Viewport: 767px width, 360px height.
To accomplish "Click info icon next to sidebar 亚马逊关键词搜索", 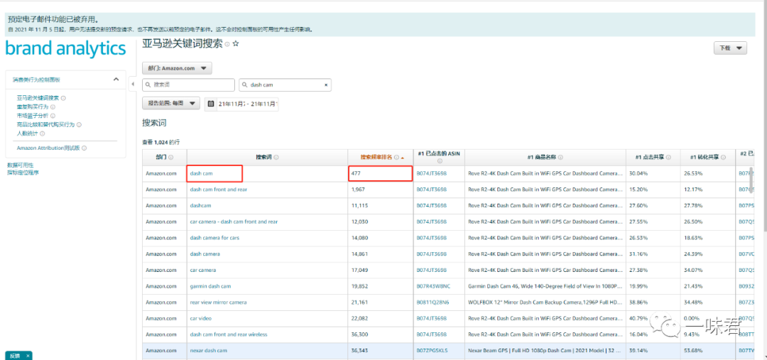I will 63,98.
